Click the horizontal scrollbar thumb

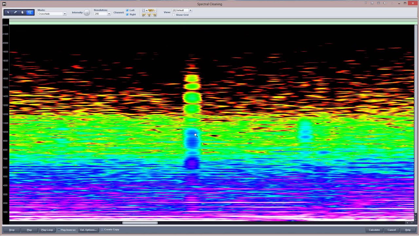coord(140,223)
